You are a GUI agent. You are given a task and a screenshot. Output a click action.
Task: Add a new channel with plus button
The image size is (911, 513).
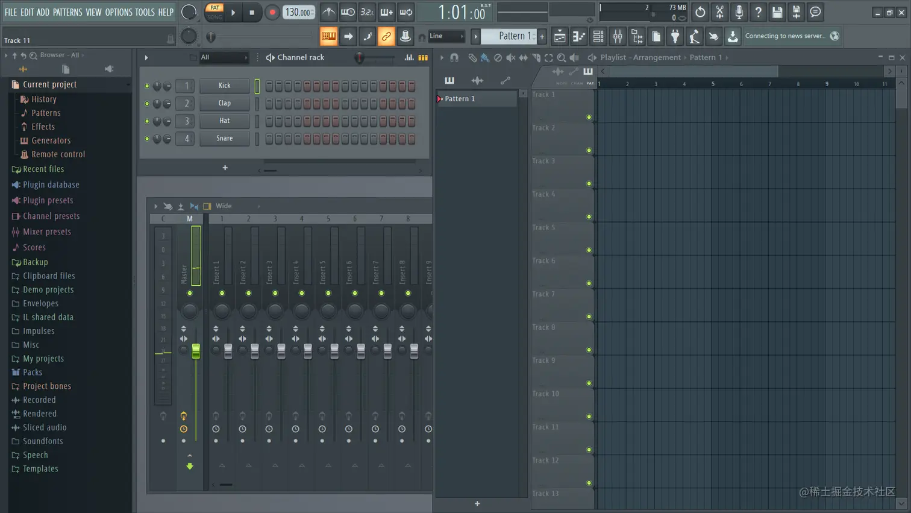(225, 168)
